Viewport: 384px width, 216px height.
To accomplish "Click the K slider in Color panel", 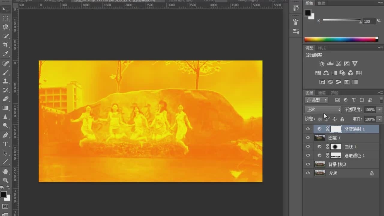I will tap(342, 20).
